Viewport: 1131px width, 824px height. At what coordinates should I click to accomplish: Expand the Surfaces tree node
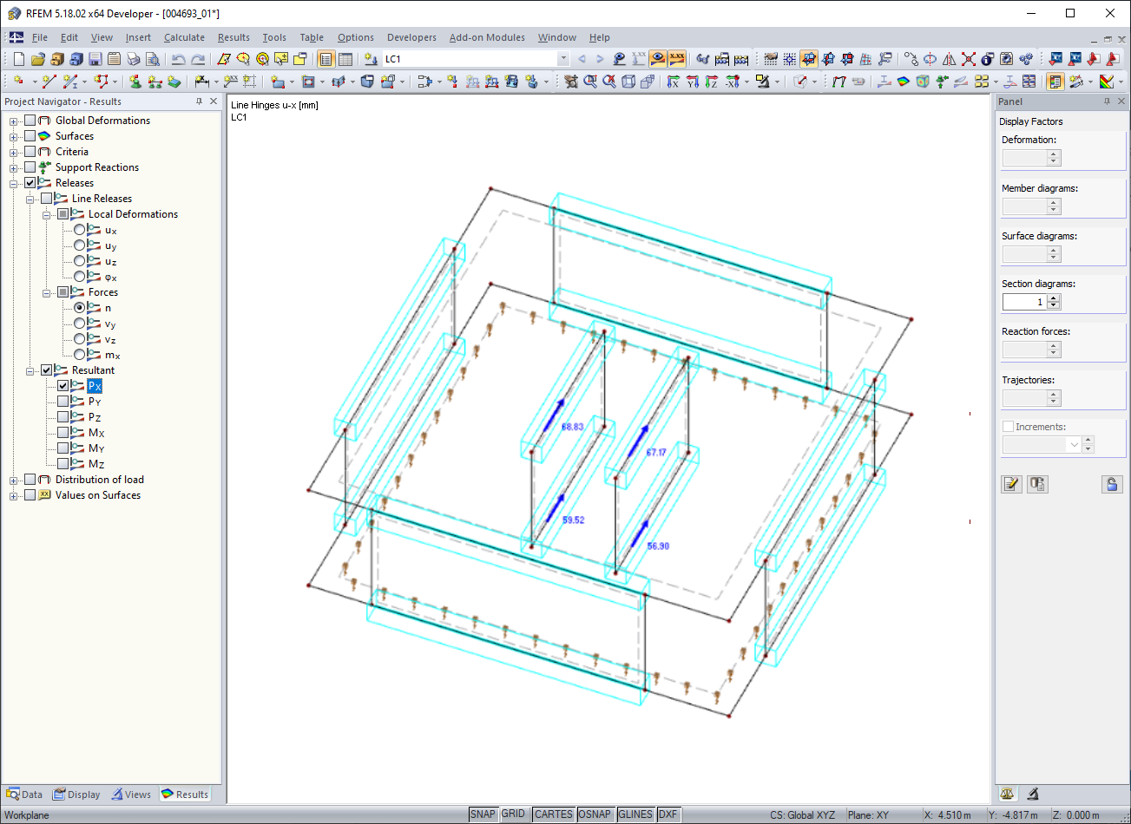14,136
